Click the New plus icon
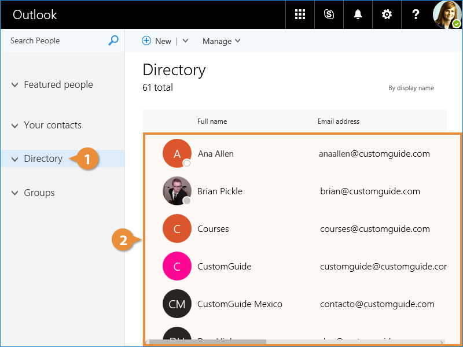This screenshot has width=463, height=347. 146,41
